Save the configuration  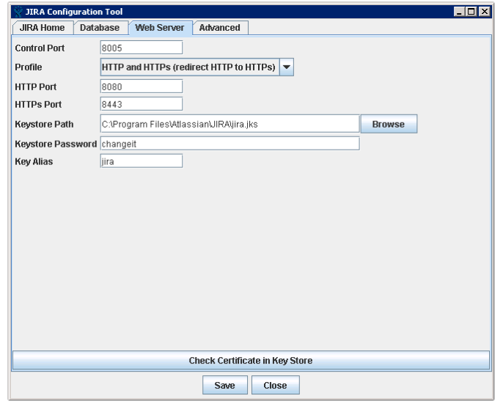click(225, 385)
